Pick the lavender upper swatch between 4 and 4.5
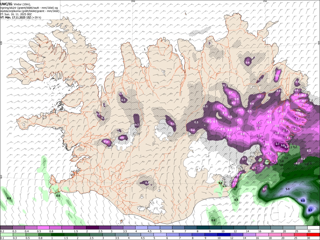Image resolution: width=320 pixels, height=240 pixels. coord(141,227)
